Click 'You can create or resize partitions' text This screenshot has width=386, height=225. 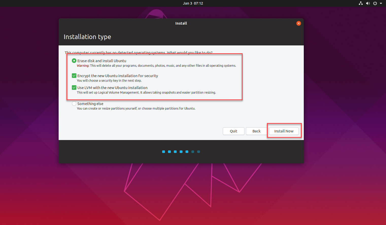(136, 108)
